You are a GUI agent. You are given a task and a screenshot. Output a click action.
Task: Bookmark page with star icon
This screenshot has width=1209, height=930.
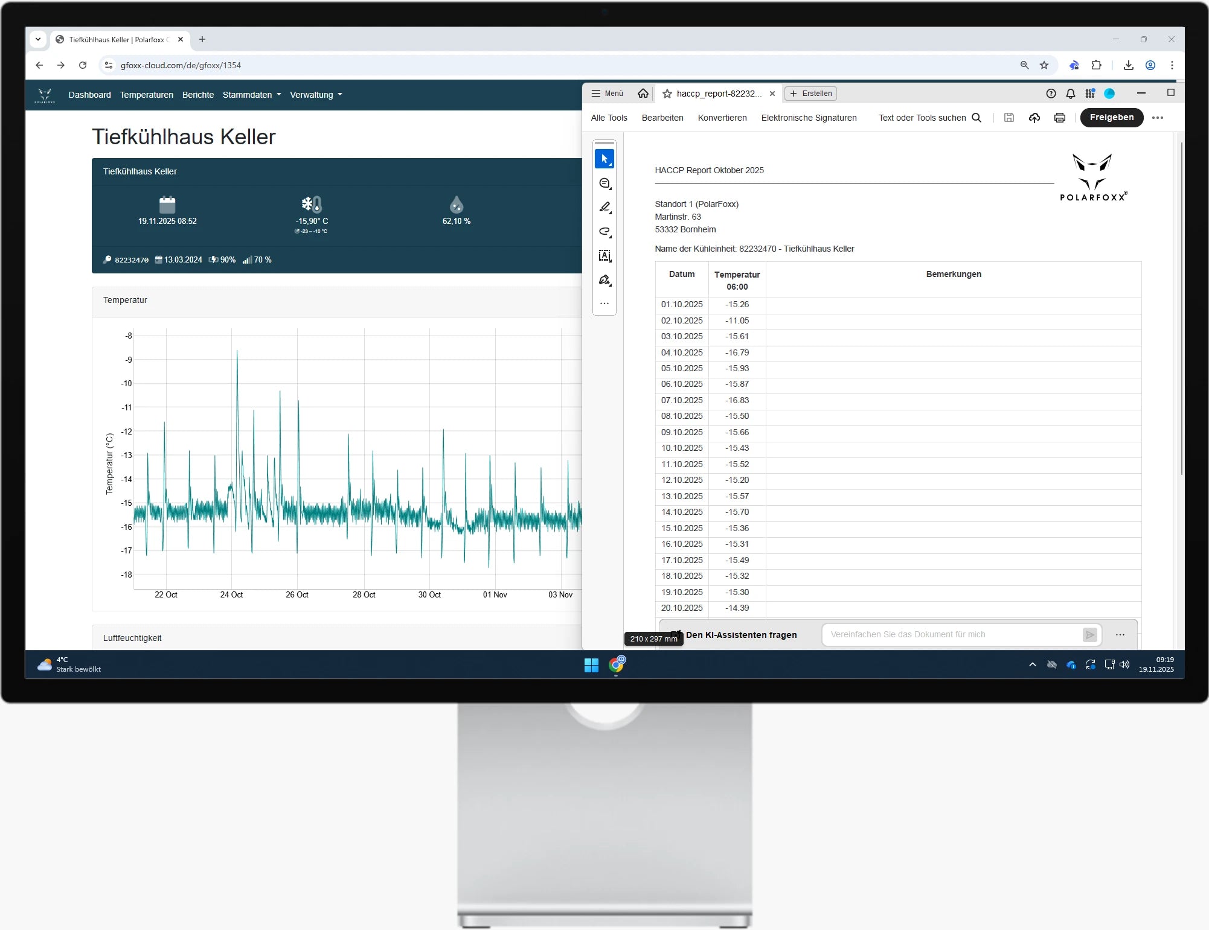point(1044,65)
